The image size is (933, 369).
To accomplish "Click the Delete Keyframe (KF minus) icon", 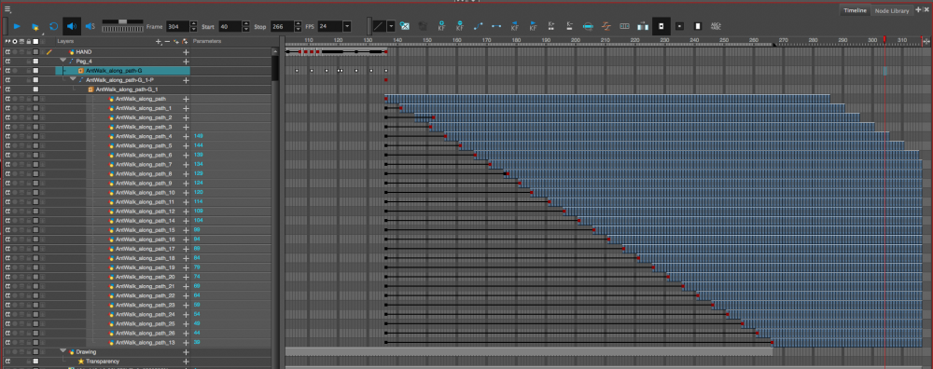I will click(460, 26).
